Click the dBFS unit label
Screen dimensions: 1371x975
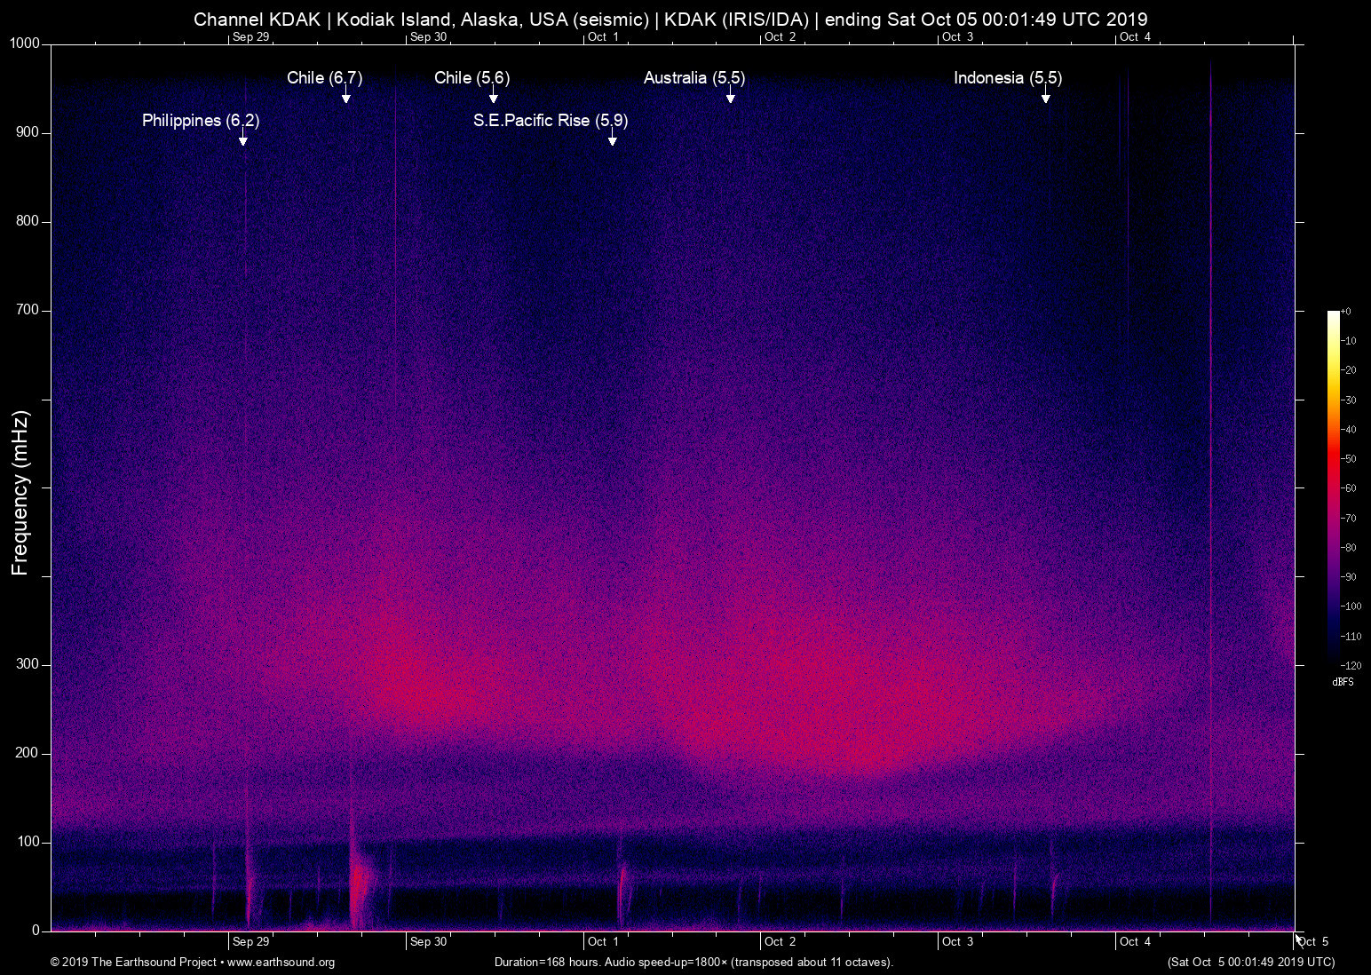(x=1343, y=682)
